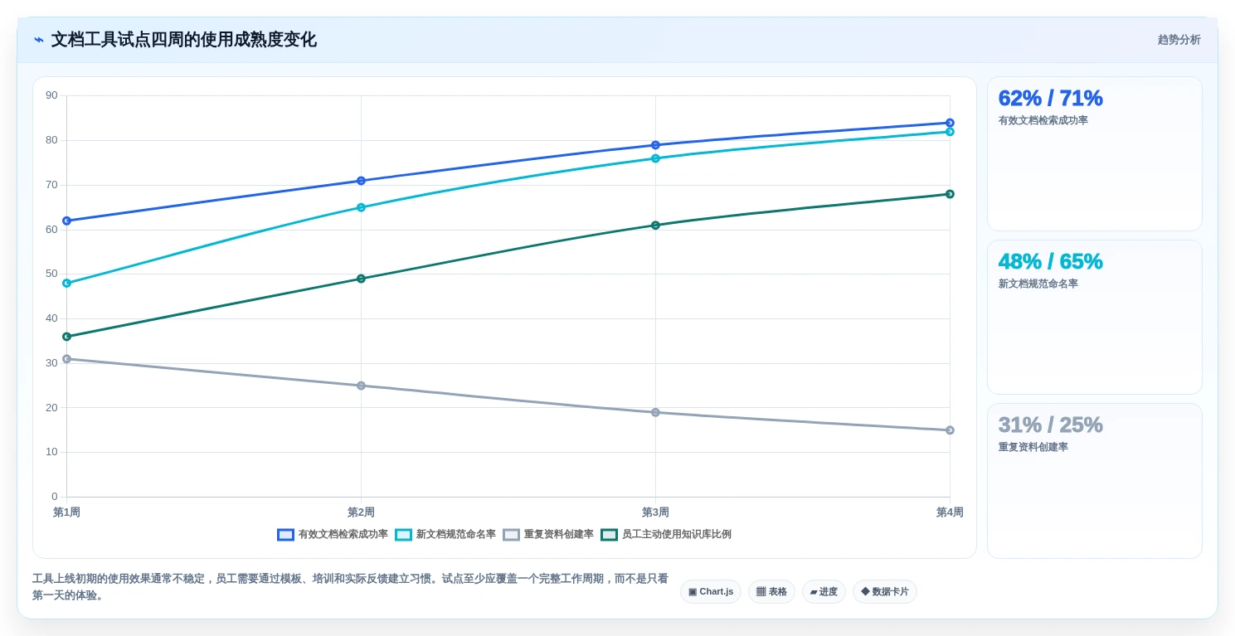Select the 进度 tag chip
The height and width of the screenshot is (636, 1235).
(x=824, y=591)
